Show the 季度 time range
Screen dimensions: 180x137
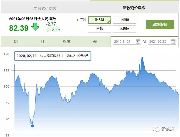(67, 42)
